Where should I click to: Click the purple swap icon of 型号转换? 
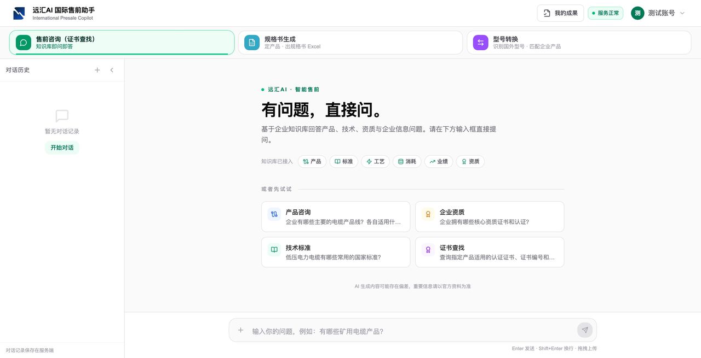click(x=480, y=43)
